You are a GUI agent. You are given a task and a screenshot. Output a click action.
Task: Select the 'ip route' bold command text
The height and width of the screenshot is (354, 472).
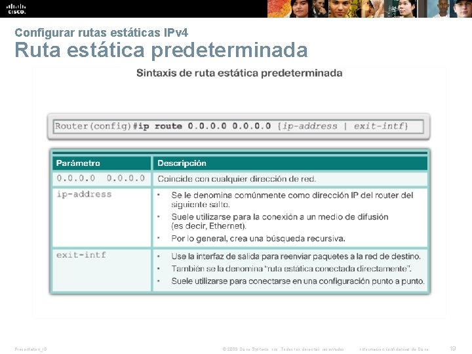(x=160, y=126)
